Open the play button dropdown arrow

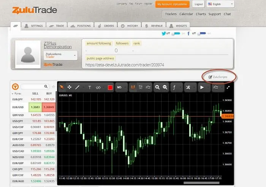coord(208,87)
